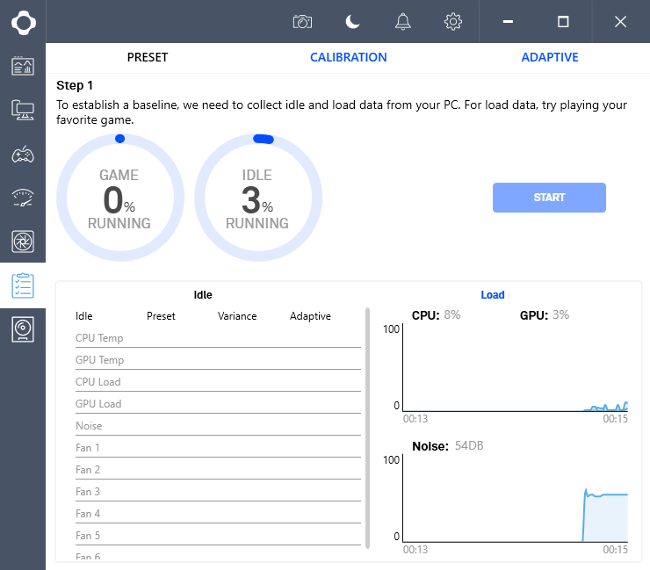
Task: Open notifications with the bell icon
Action: tap(403, 22)
